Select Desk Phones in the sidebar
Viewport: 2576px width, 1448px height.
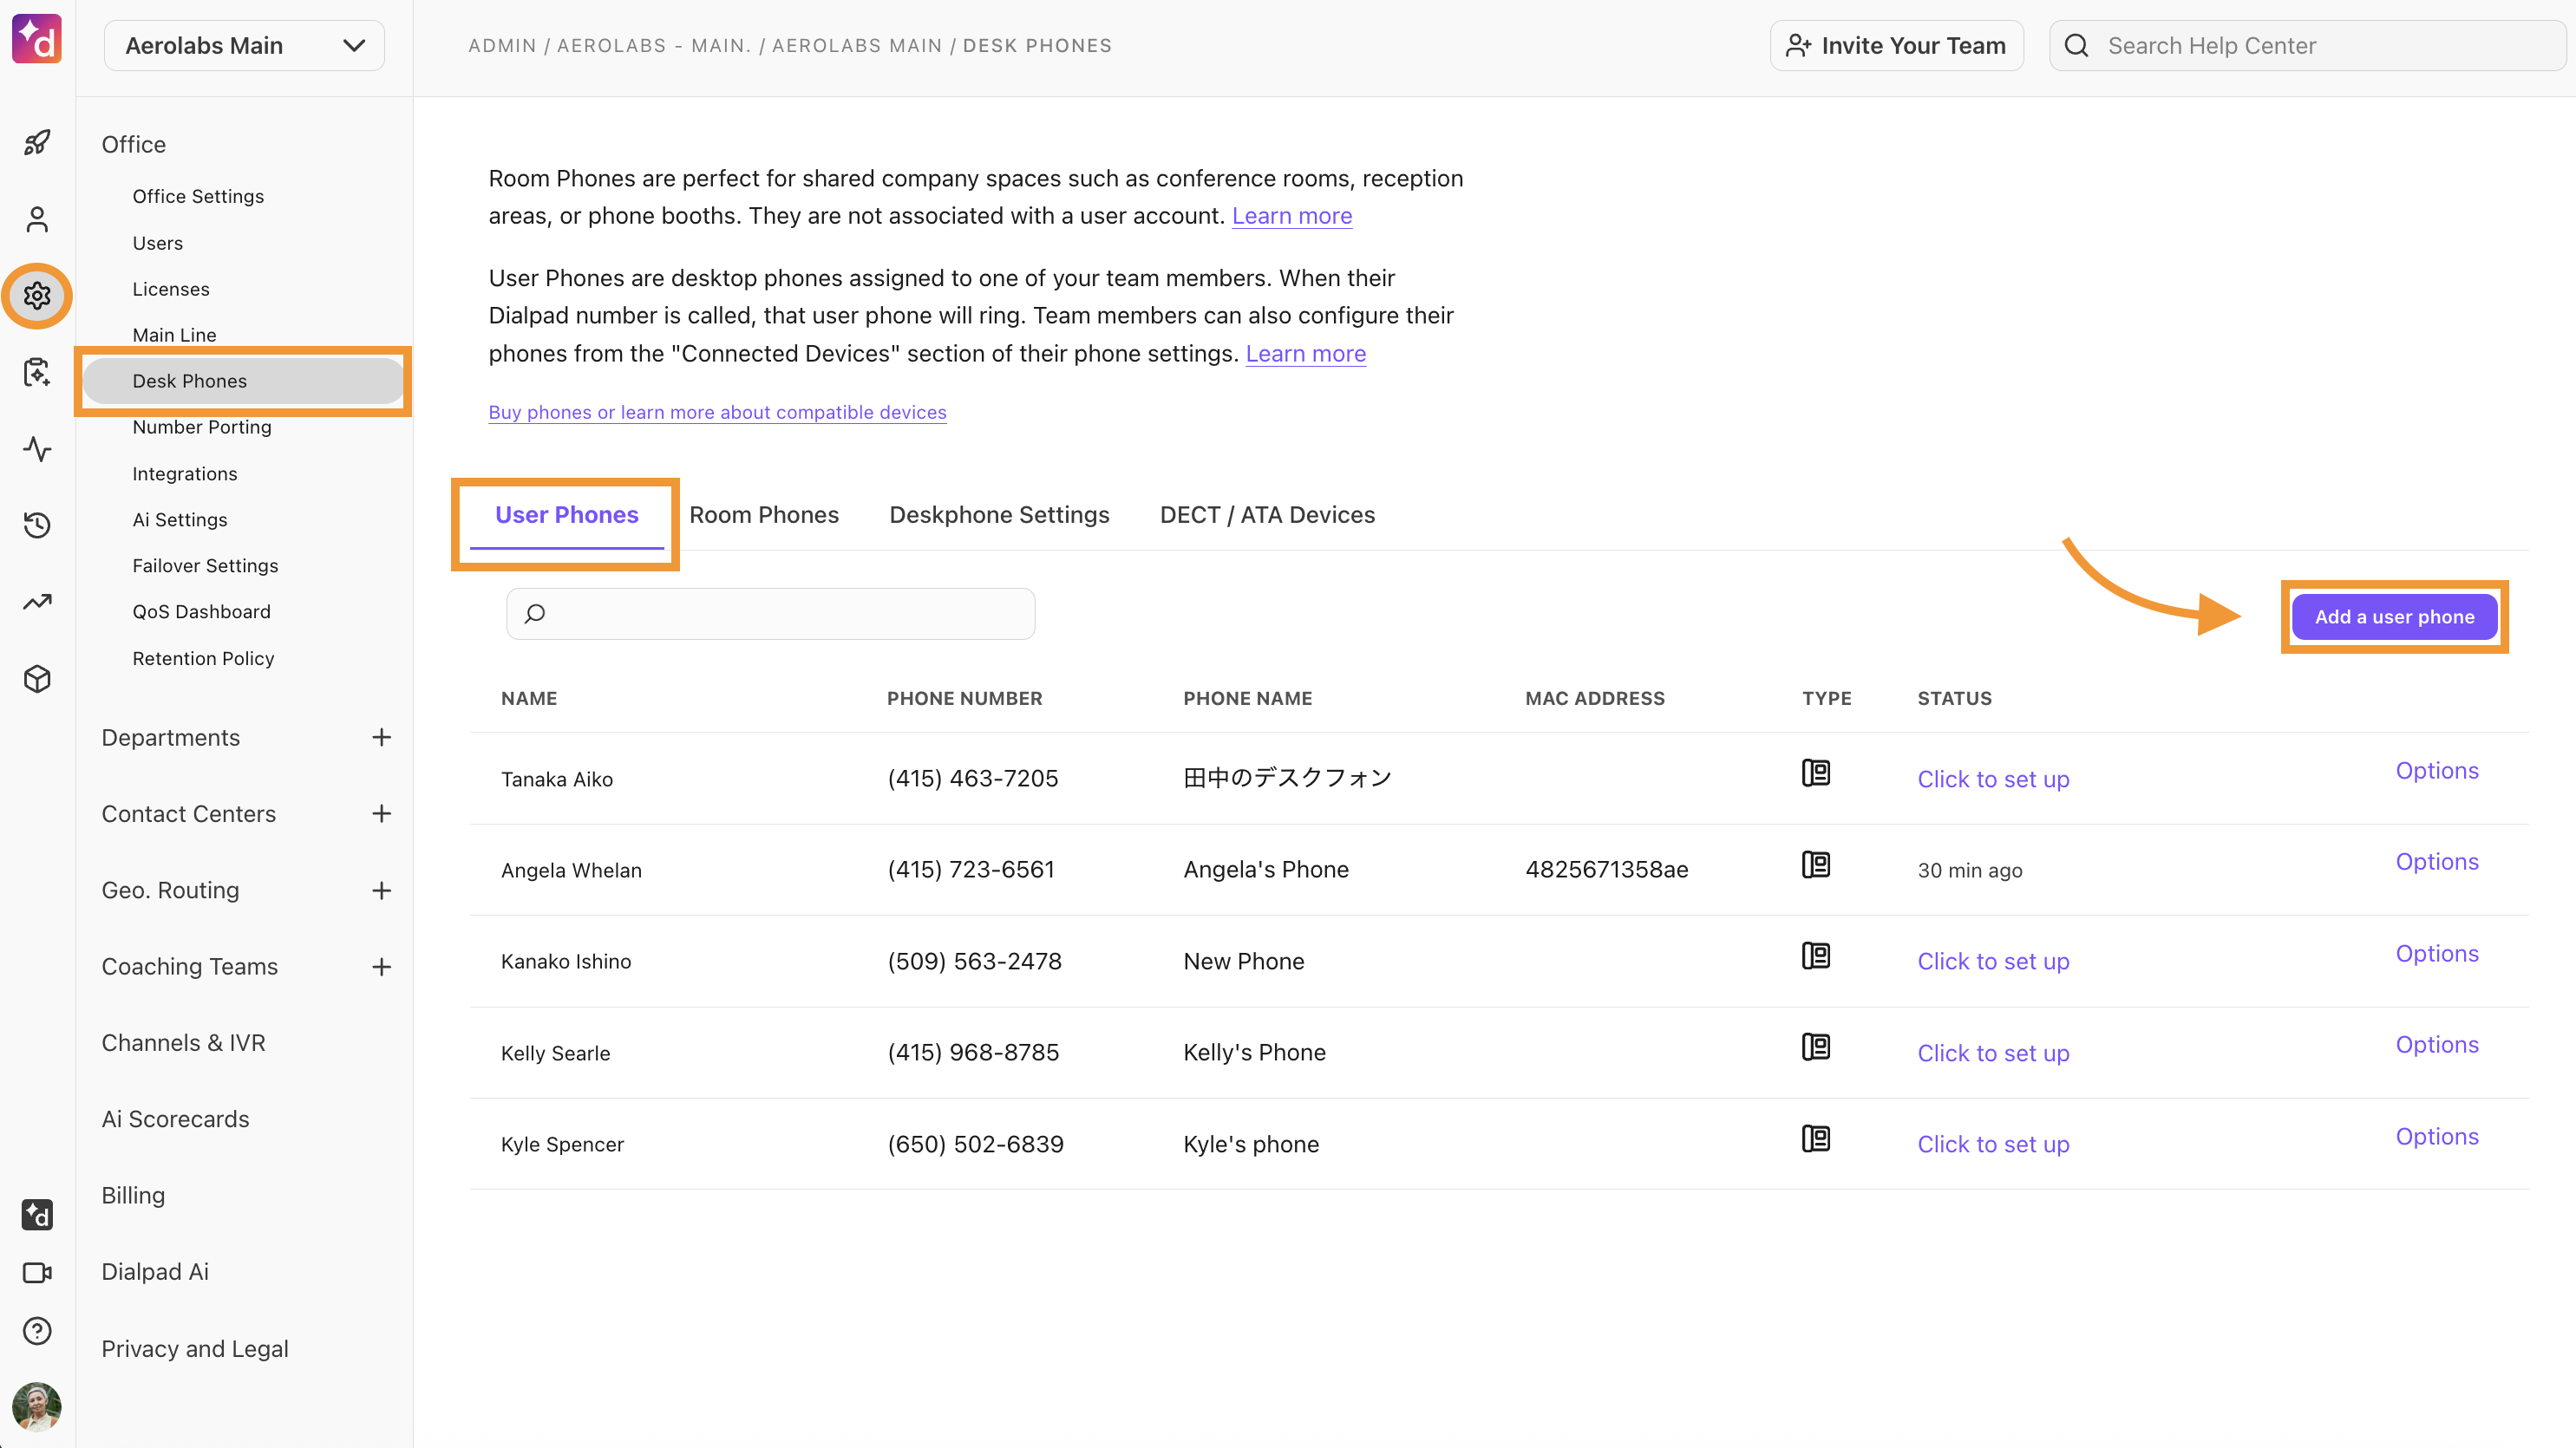click(243, 381)
